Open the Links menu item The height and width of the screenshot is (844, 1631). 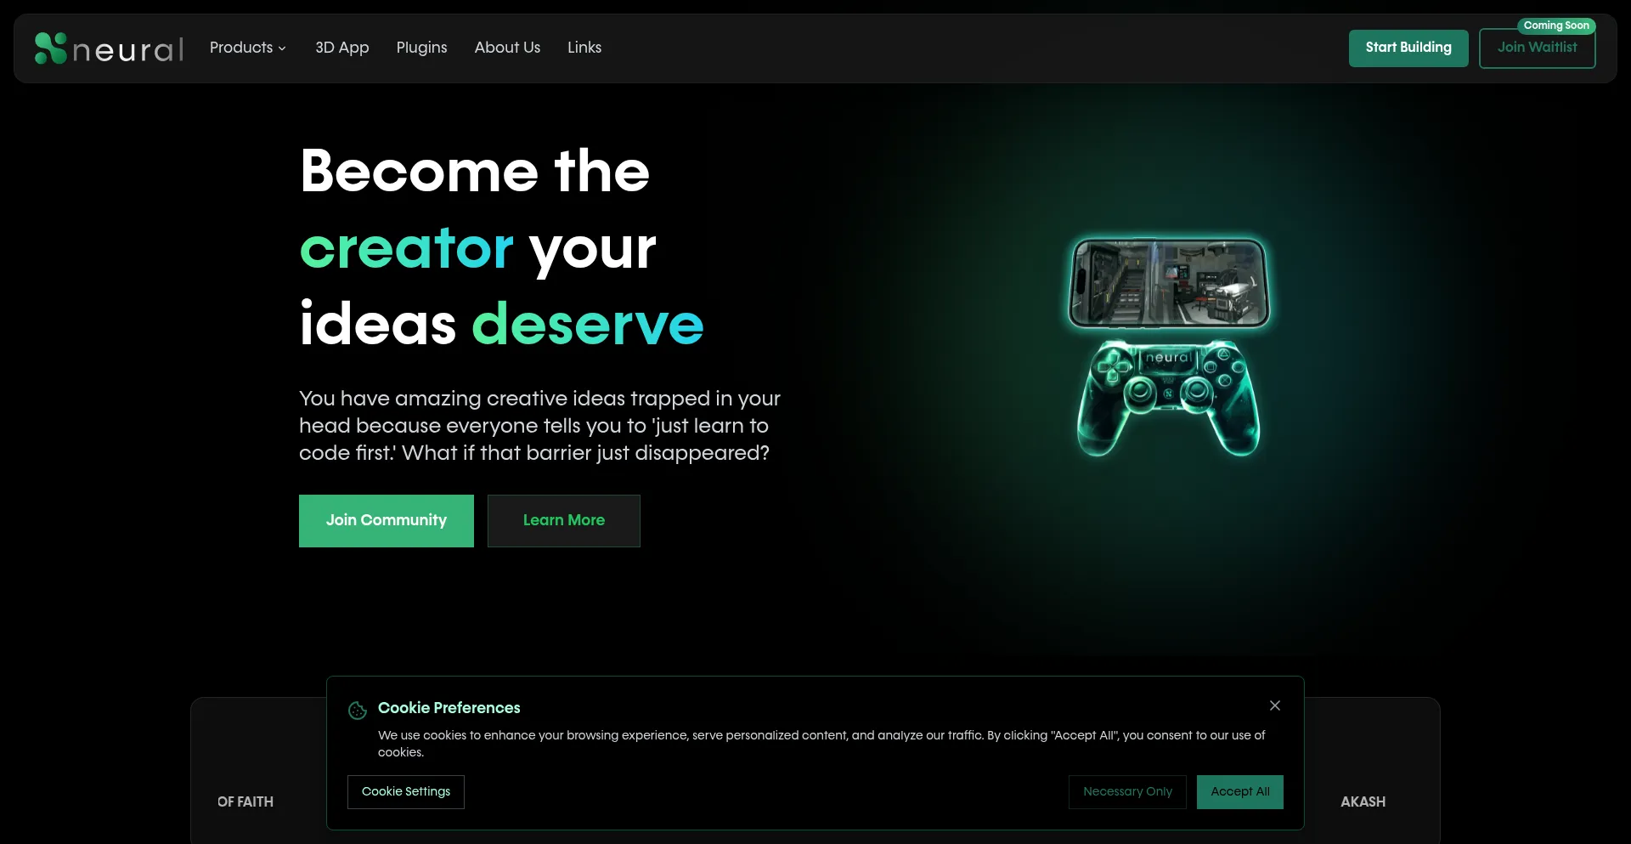[x=584, y=48]
